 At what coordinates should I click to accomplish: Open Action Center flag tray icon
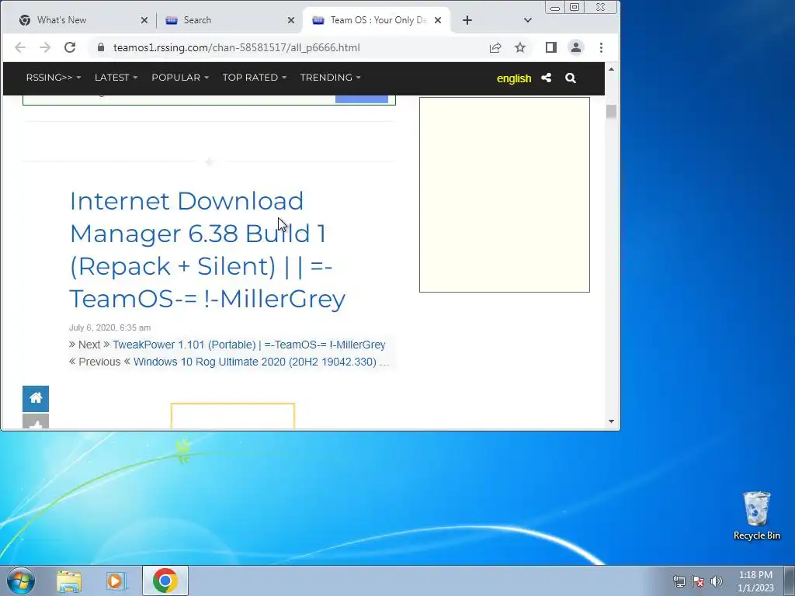698,581
